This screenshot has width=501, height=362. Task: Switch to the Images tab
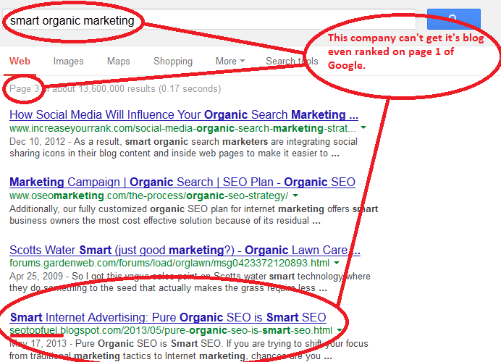click(68, 61)
